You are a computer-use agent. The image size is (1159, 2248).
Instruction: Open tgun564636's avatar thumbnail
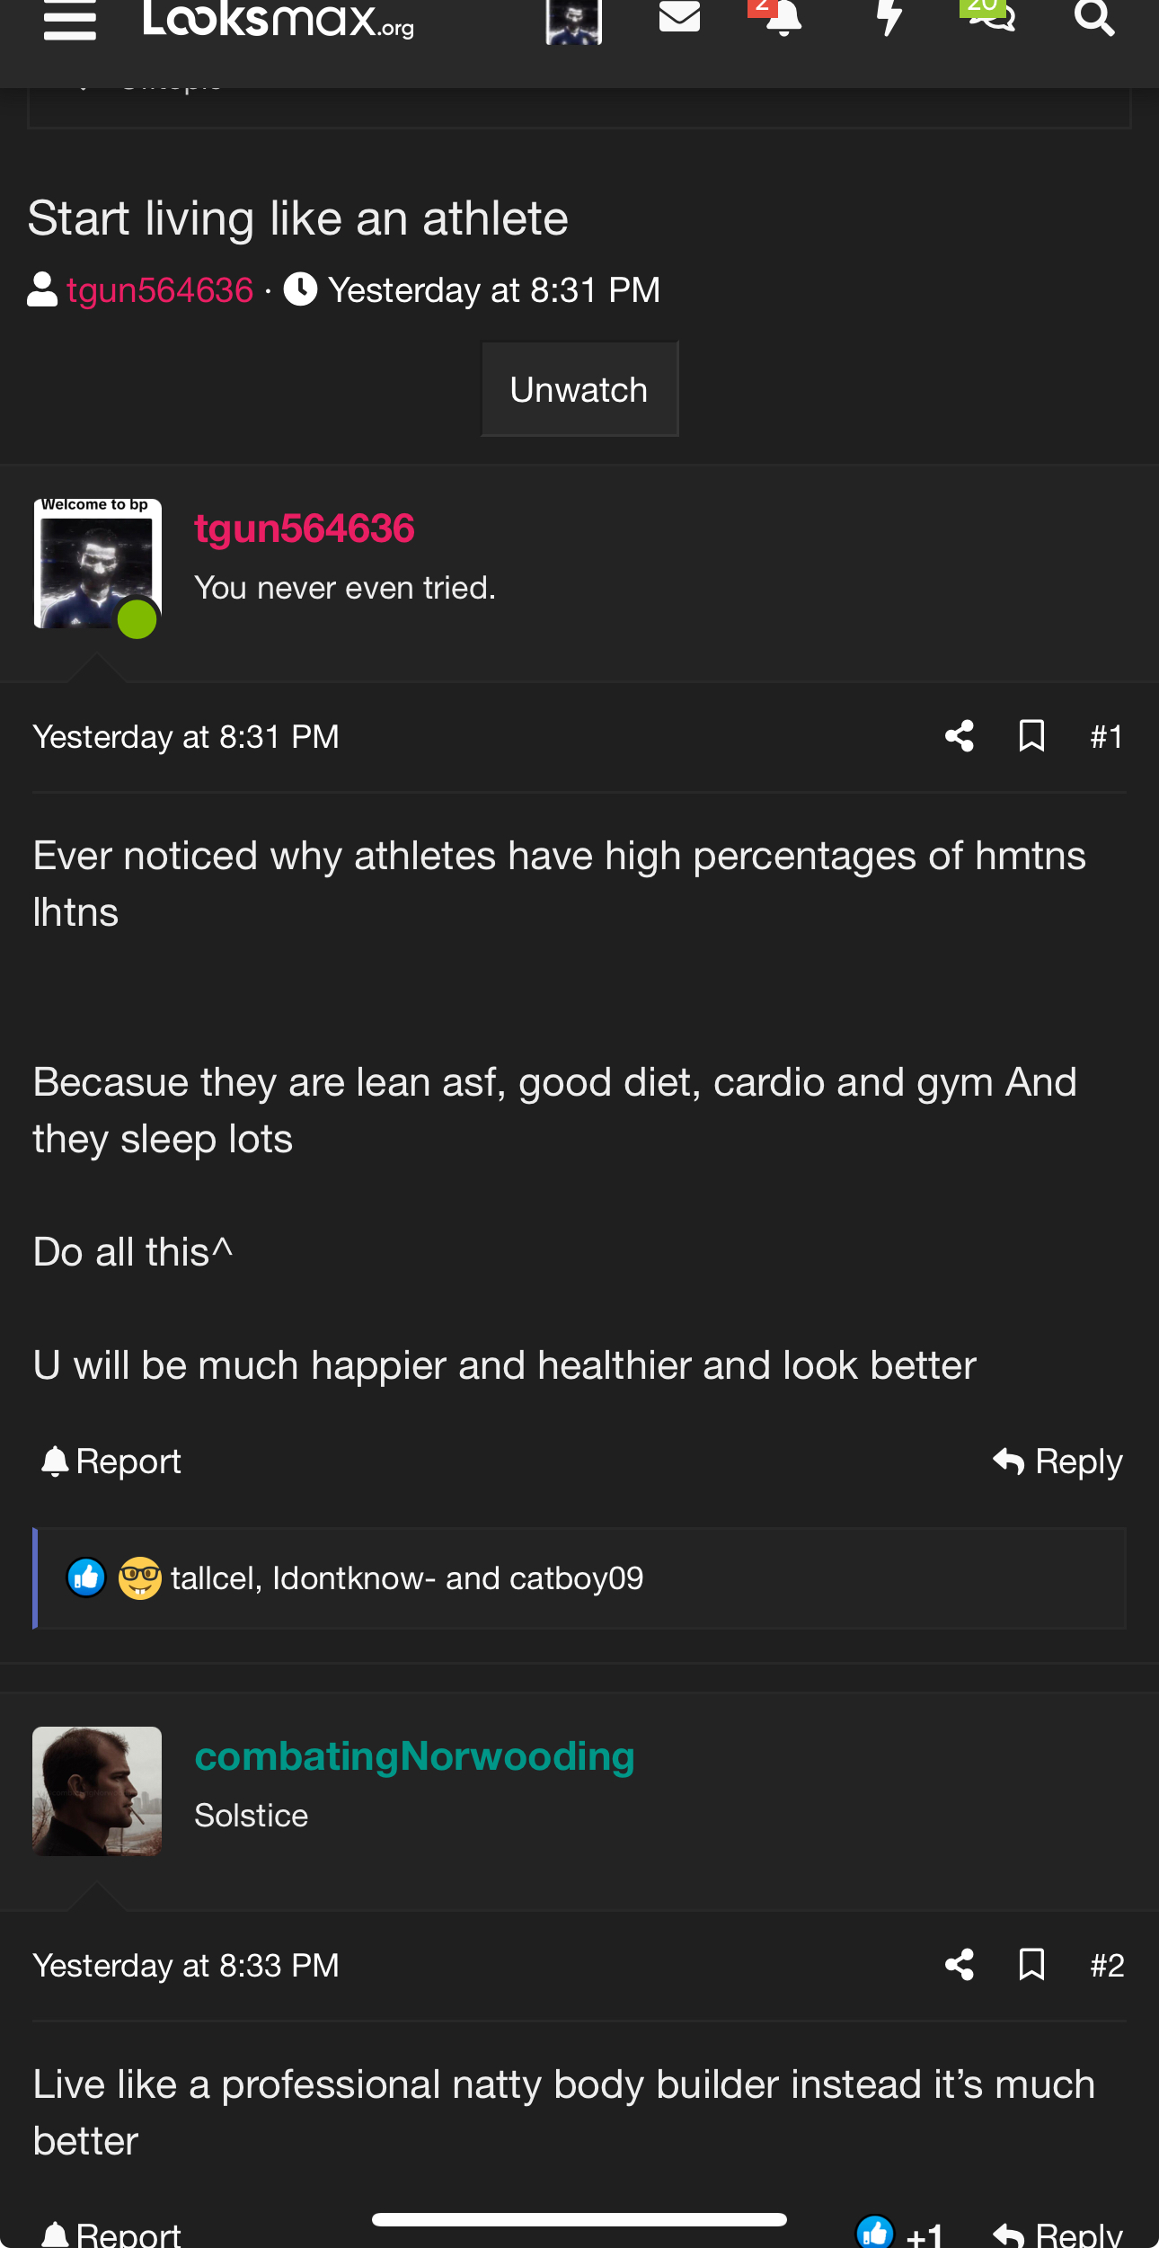coord(97,564)
